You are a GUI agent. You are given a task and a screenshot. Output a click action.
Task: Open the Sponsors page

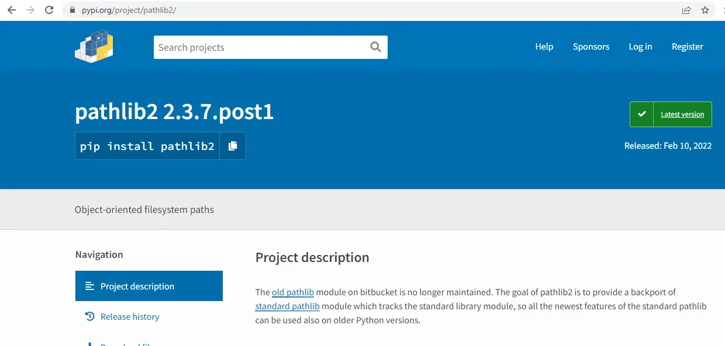click(591, 47)
